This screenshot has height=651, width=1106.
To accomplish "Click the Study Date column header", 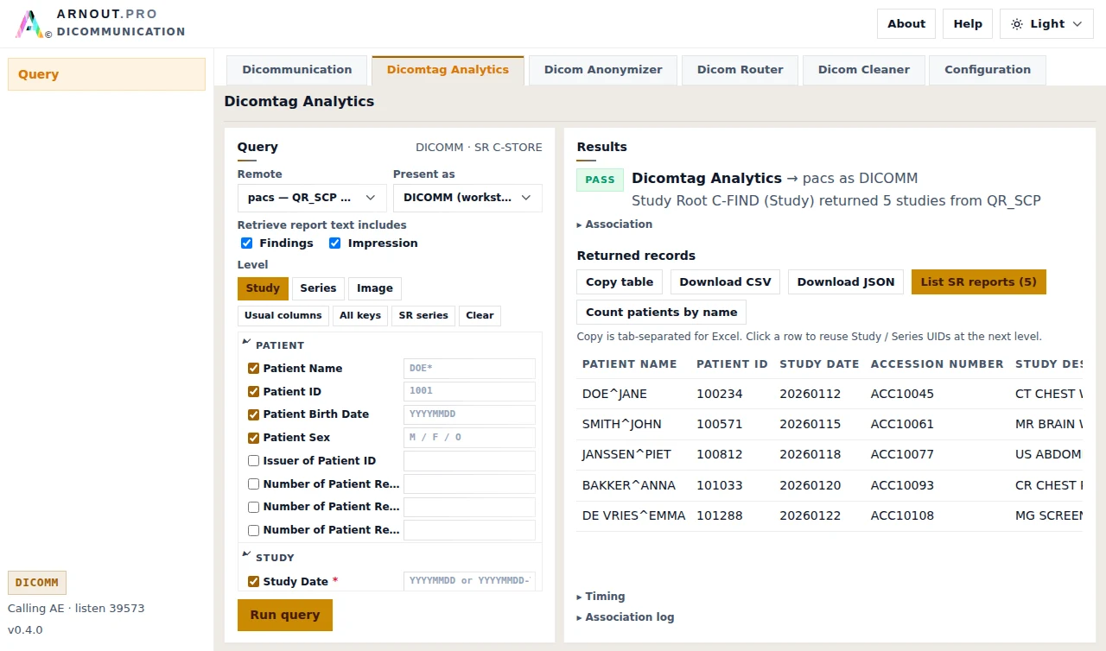I will click(x=819, y=364).
